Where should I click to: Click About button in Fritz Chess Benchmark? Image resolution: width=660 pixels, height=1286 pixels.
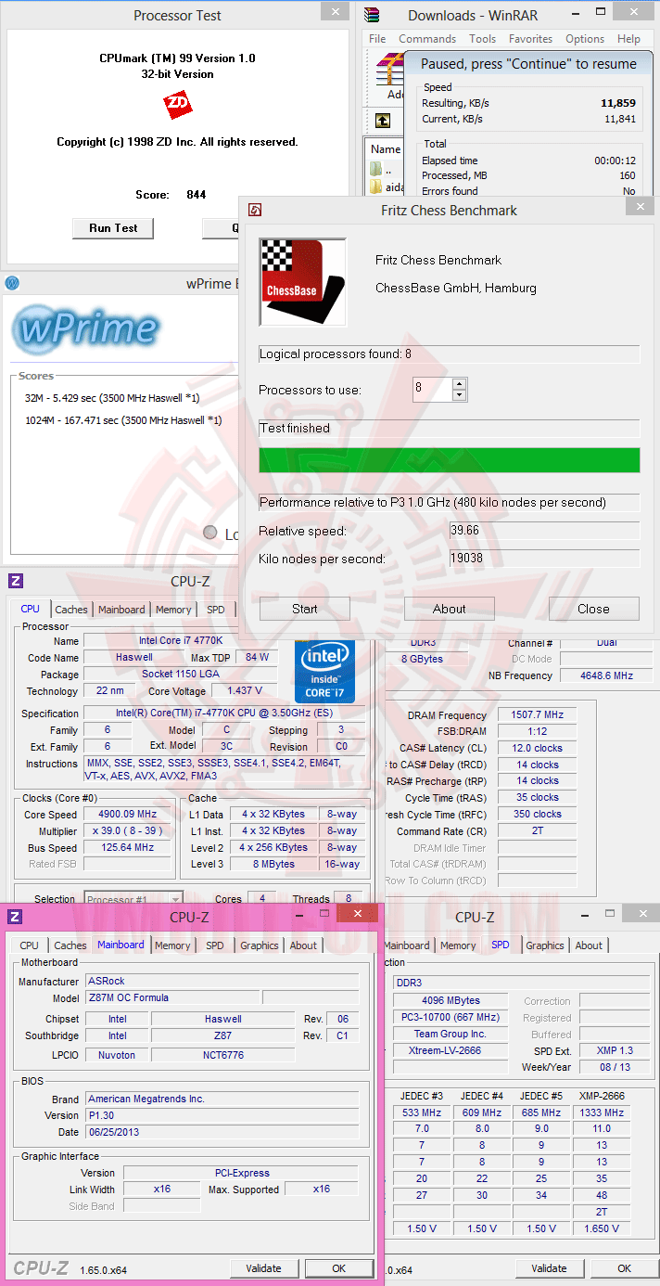coord(450,609)
